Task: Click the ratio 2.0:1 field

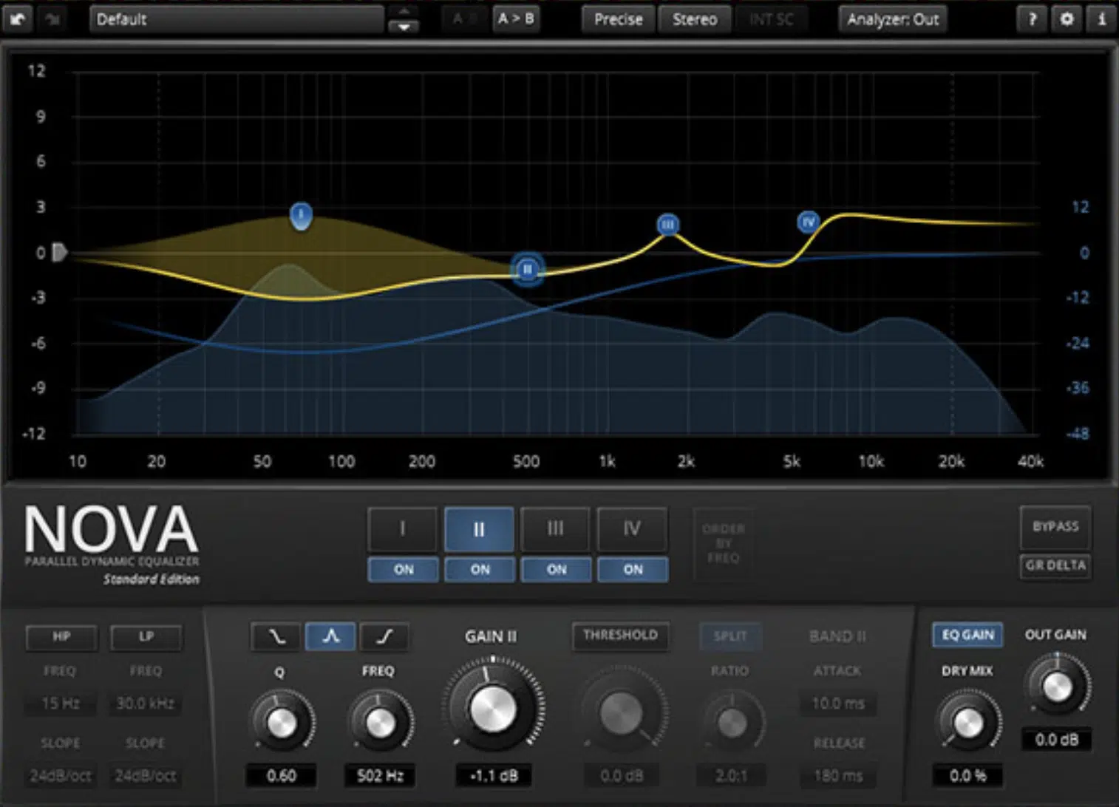Action: click(x=731, y=776)
